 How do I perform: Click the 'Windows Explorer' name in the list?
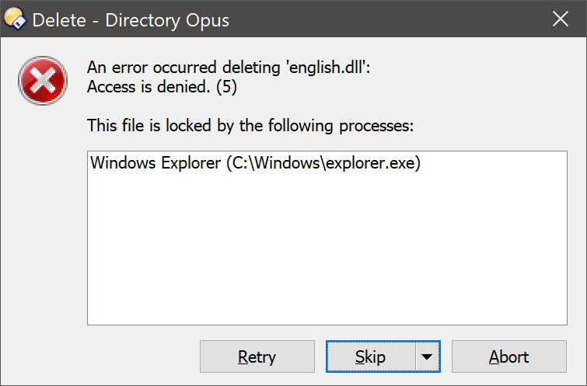point(155,163)
